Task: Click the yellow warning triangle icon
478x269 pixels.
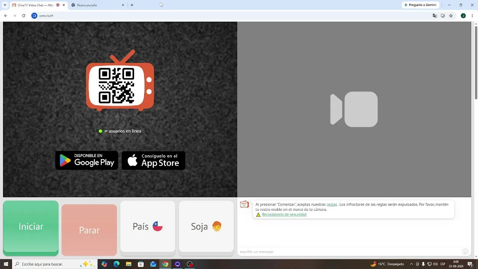Action: click(258, 215)
